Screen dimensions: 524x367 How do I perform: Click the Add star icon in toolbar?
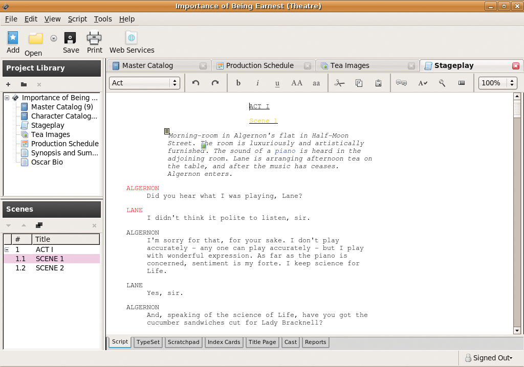point(13,38)
